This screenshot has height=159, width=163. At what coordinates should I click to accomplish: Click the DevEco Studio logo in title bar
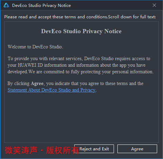click(6, 5)
